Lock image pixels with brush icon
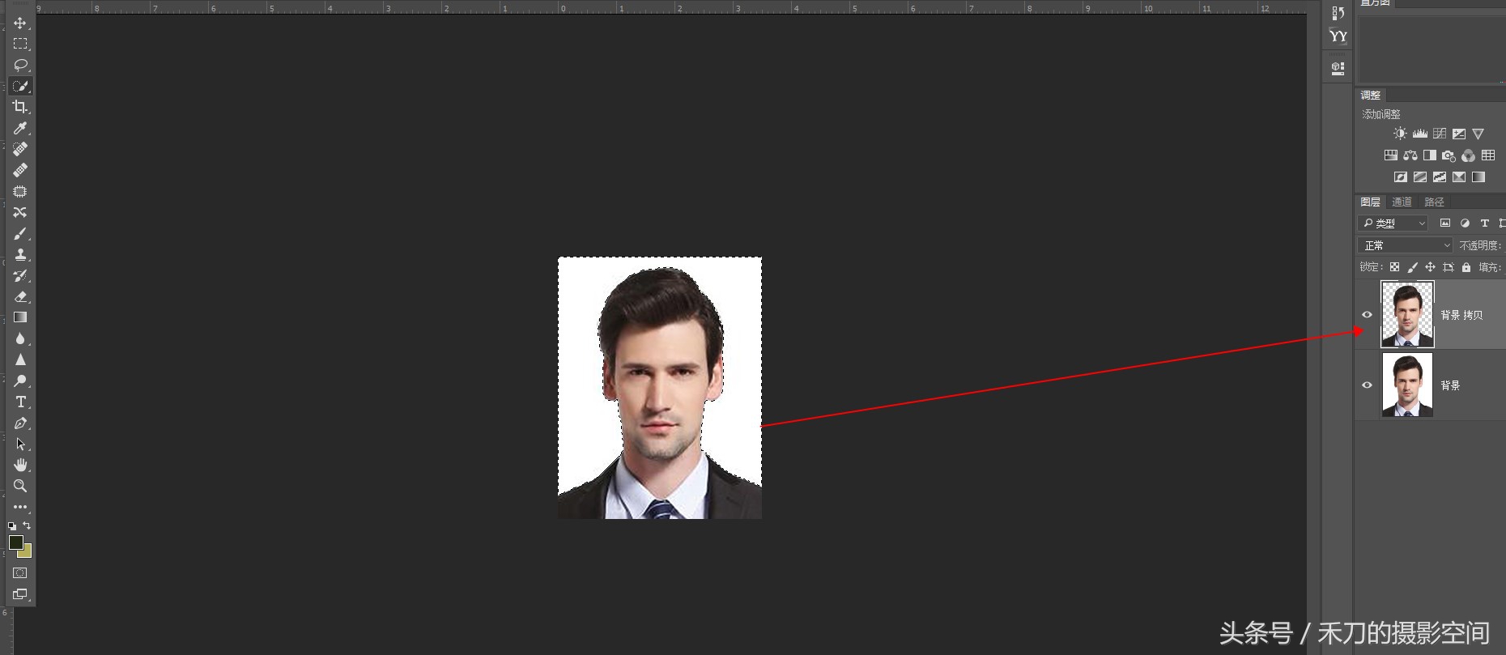The width and height of the screenshot is (1506, 655). point(1412,267)
